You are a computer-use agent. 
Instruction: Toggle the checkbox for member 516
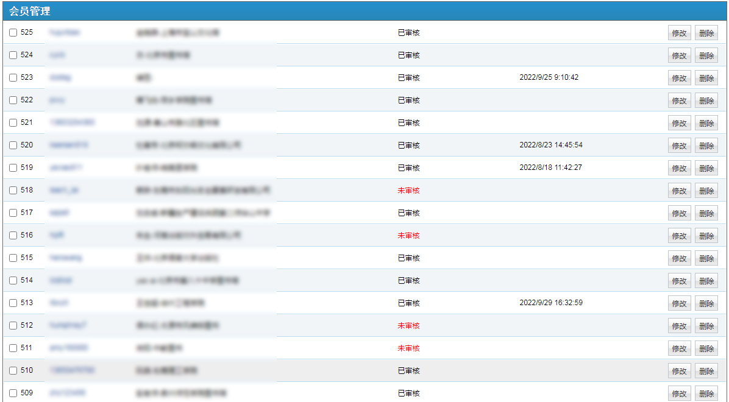pos(13,236)
